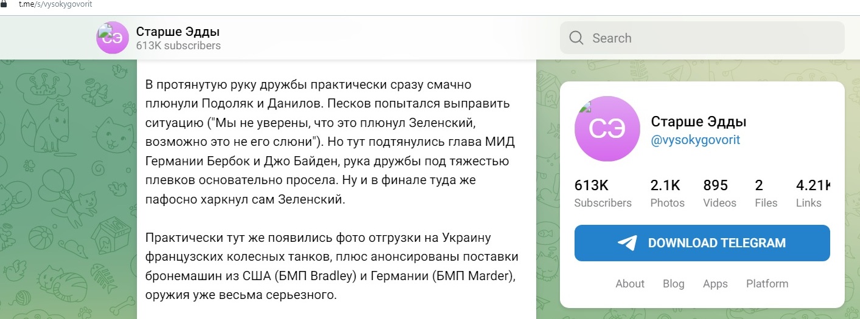The image size is (860, 319).
Task: Click the paper plane Telegram icon
Action: pos(627,243)
